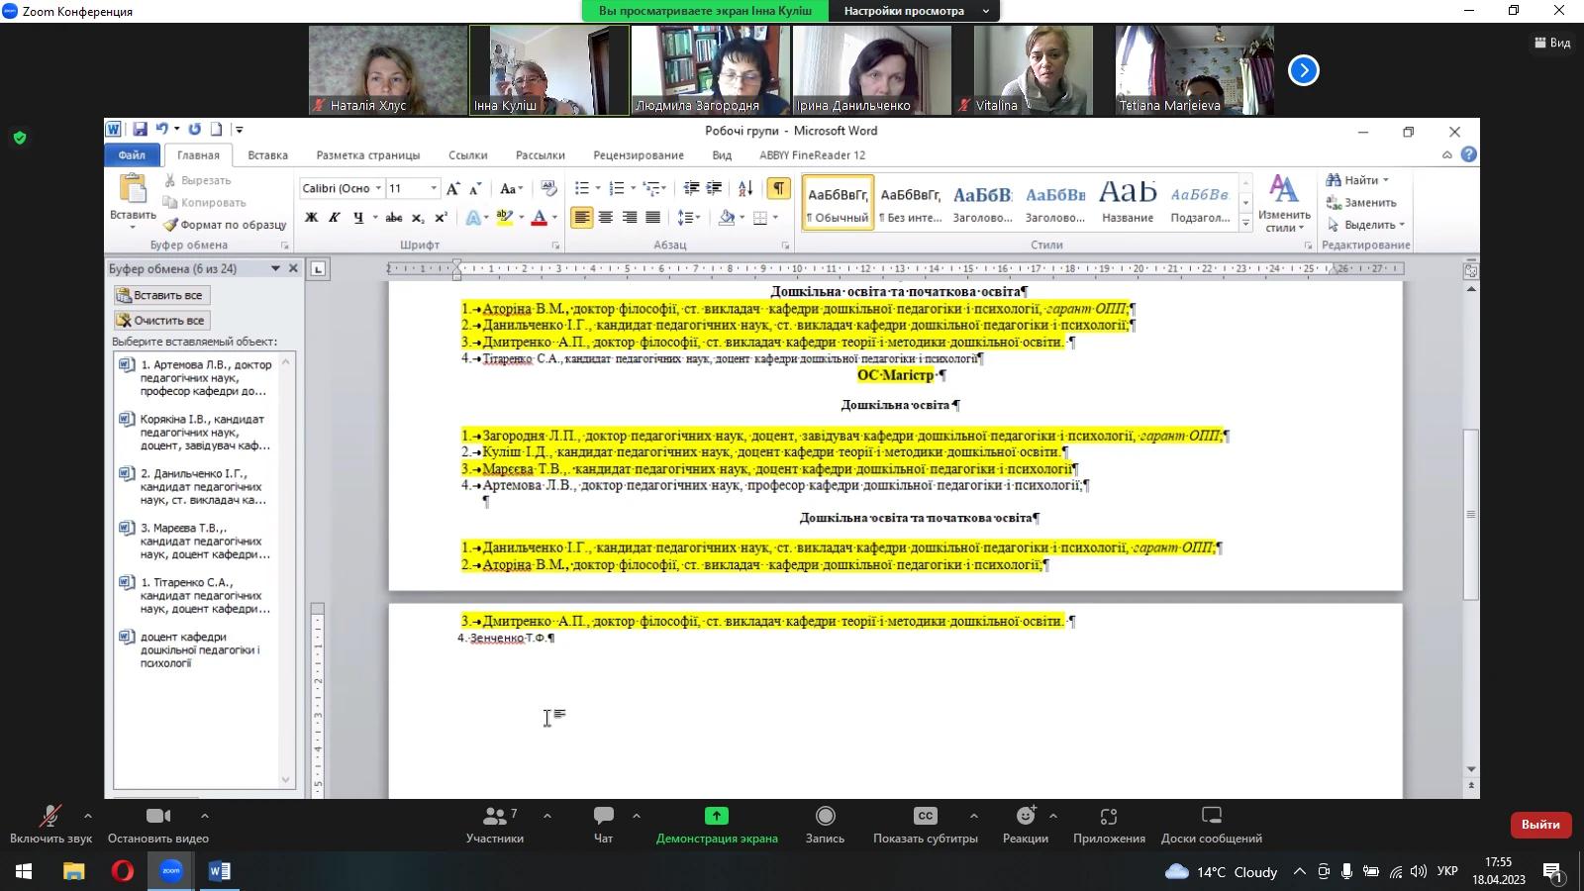Toggle numbered list formatting
1584x891 pixels.
click(616, 188)
